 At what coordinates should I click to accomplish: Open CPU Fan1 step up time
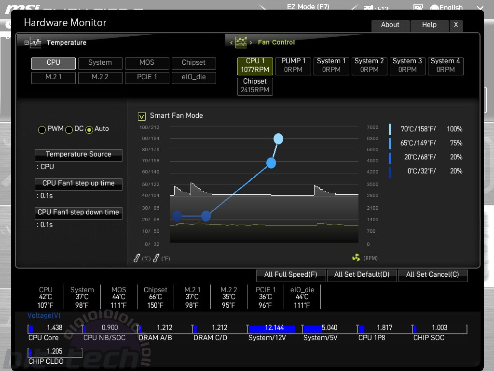(x=79, y=184)
